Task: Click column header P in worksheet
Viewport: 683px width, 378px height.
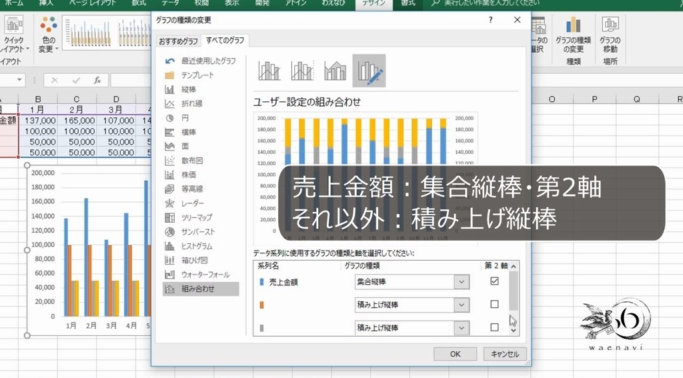Action: [x=594, y=99]
